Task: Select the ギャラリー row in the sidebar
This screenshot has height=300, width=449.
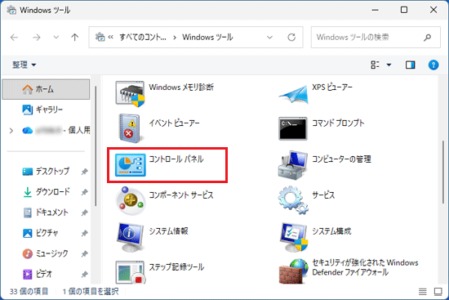Action: (46, 110)
